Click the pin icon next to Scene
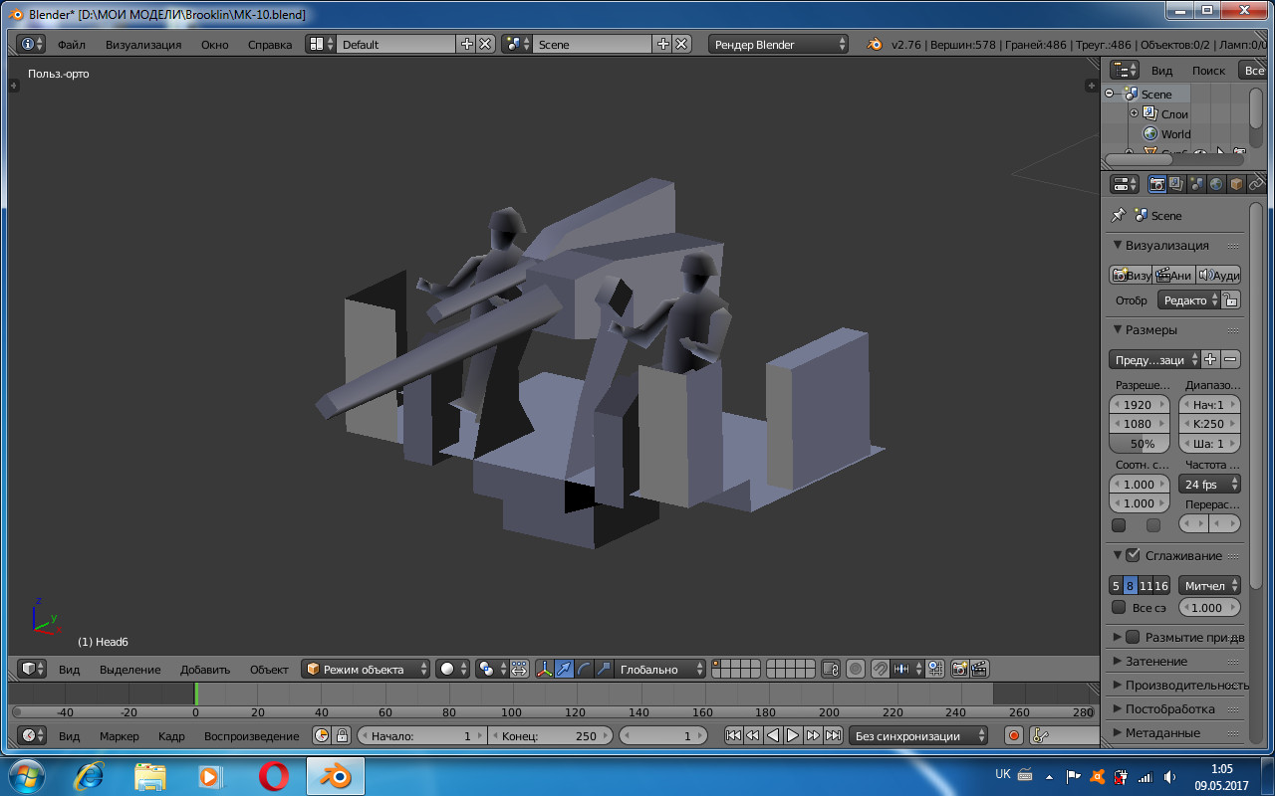The width and height of the screenshot is (1275, 796). (x=1118, y=216)
